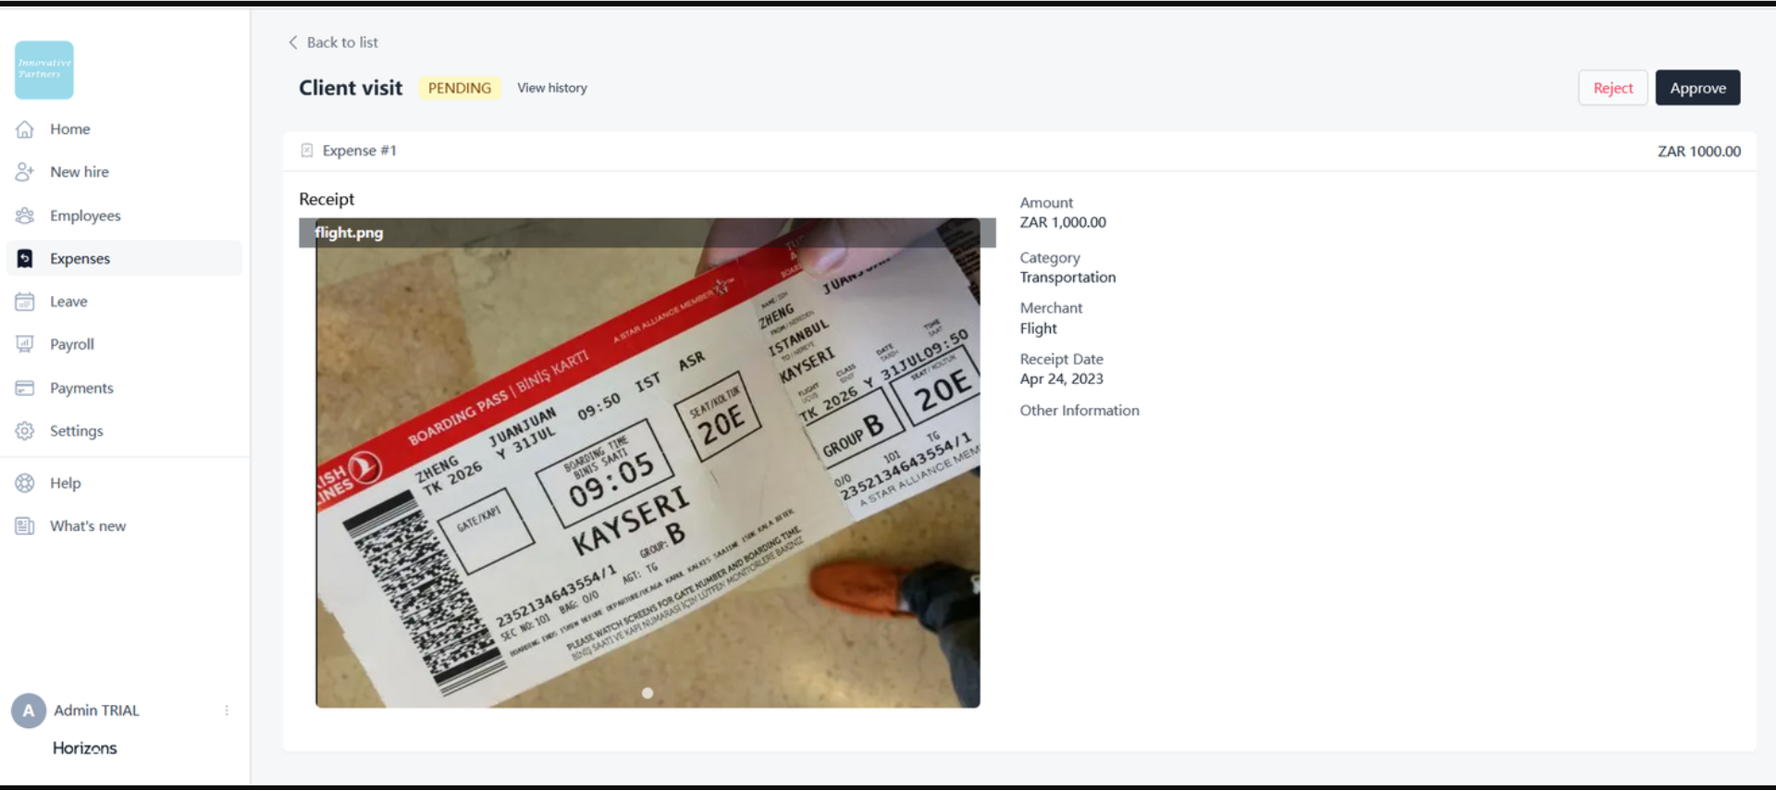Click the Home icon in sidebar

(25, 130)
